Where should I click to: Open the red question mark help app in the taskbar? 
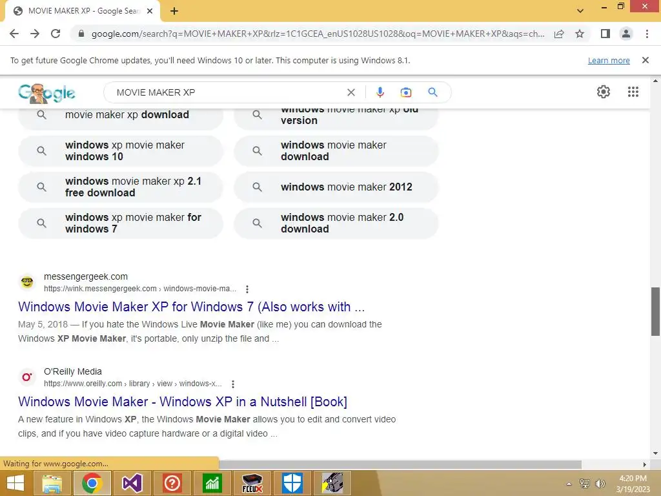coord(172,483)
